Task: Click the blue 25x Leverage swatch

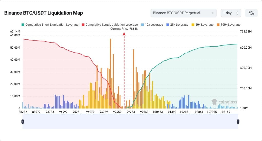Action: click(168, 25)
